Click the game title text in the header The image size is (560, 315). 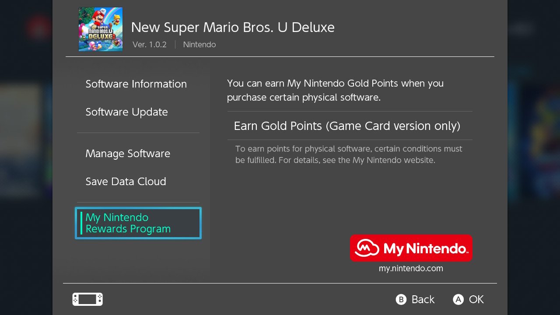click(x=233, y=28)
